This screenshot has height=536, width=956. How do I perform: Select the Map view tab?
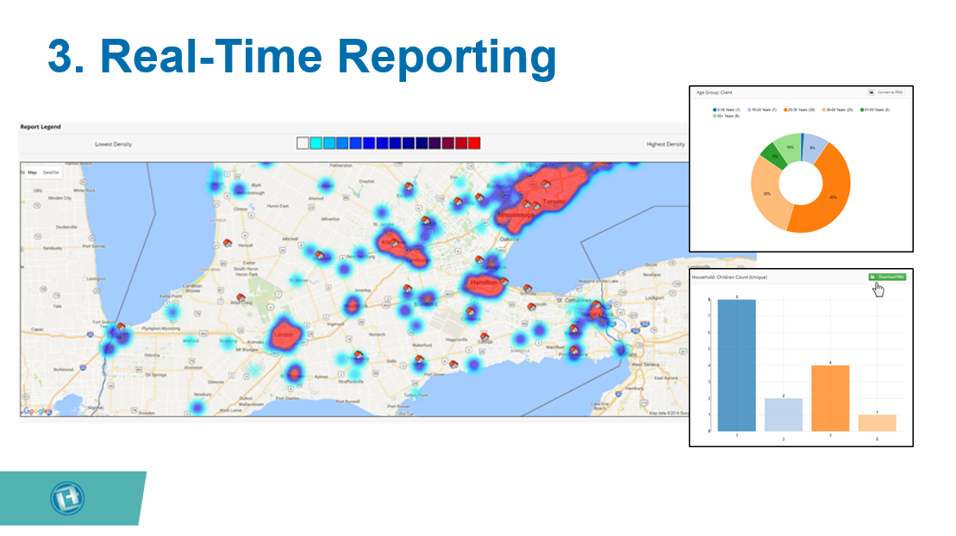(x=32, y=172)
